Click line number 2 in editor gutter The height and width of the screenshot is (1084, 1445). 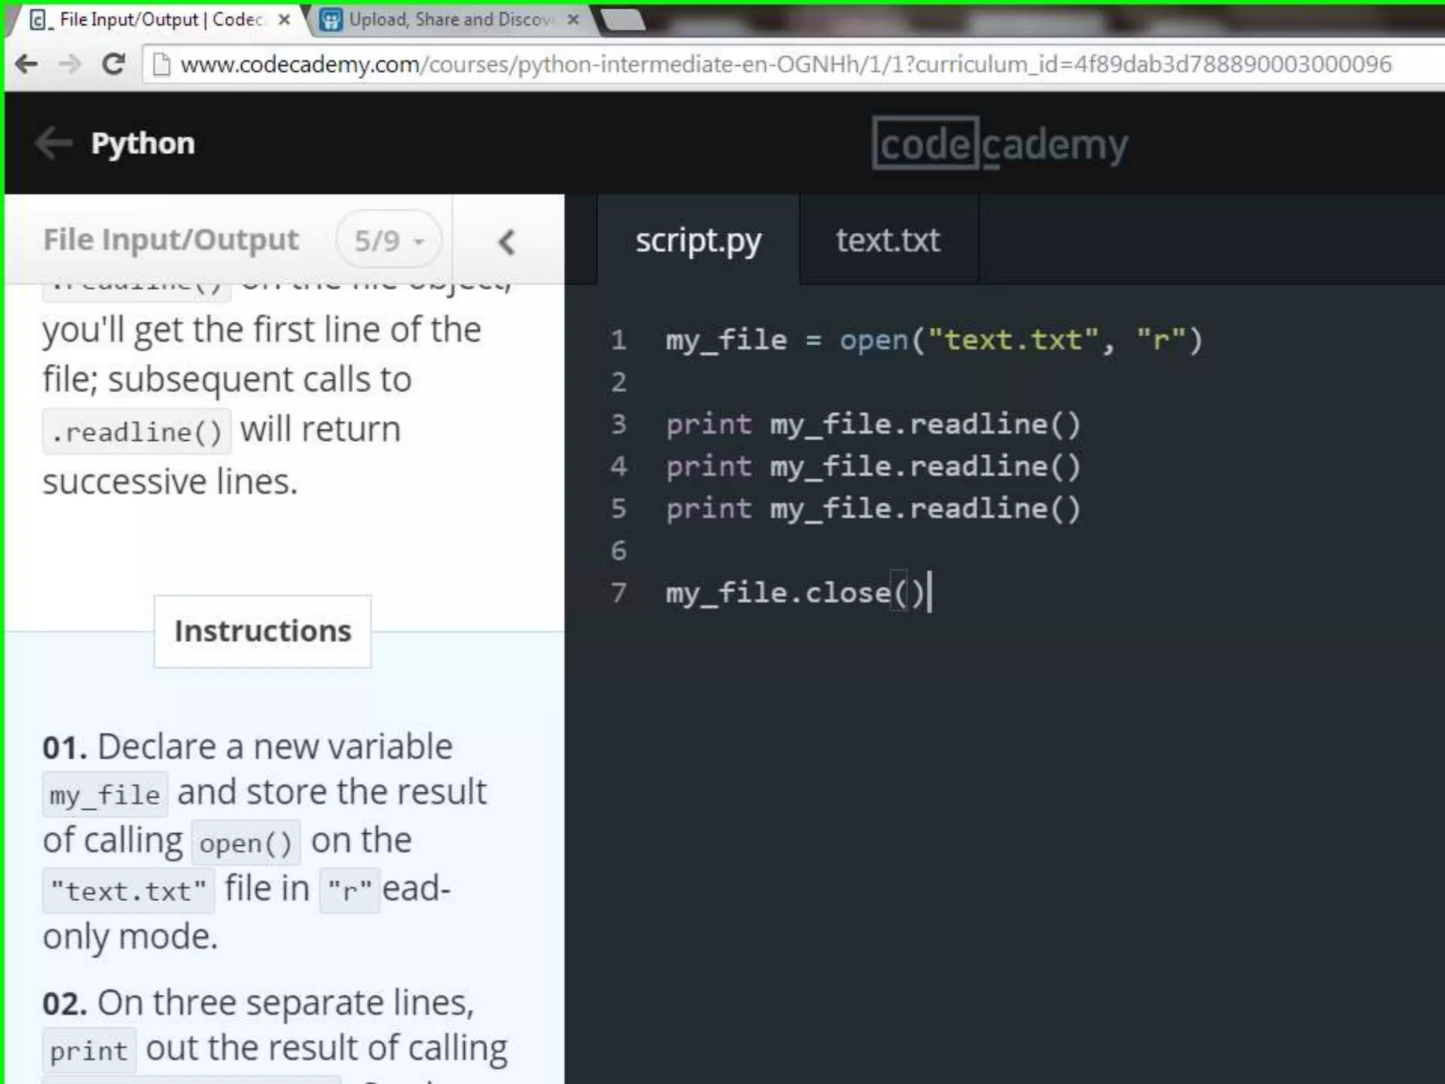click(x=619, y=382)
